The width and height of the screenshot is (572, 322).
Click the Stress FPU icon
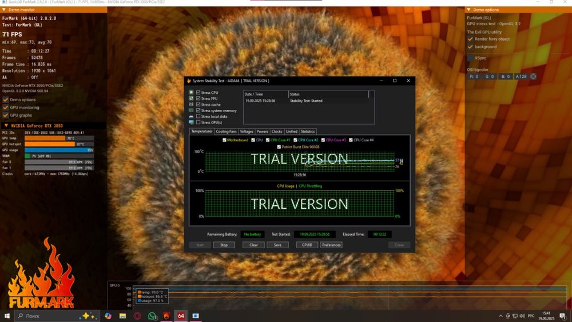[191, 98]
